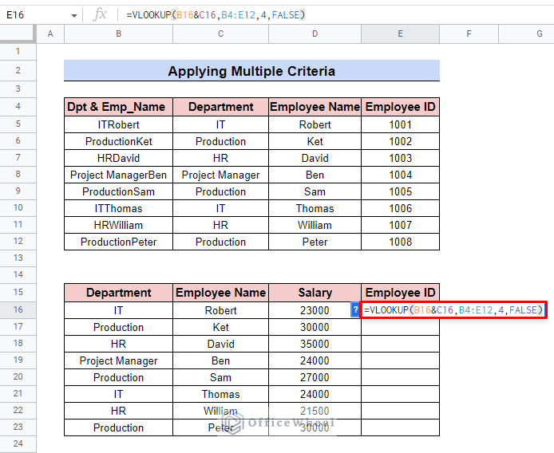Screen dimensions: 554x453
Task: Select the IT cell in row 10
Action: [x=220, y=208]
